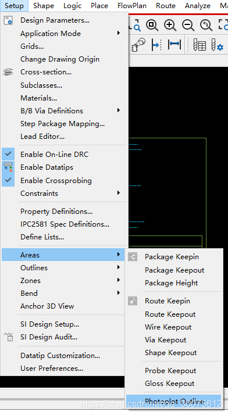Click the Zoom Fit toolbar icon

(x=152, y=25)
